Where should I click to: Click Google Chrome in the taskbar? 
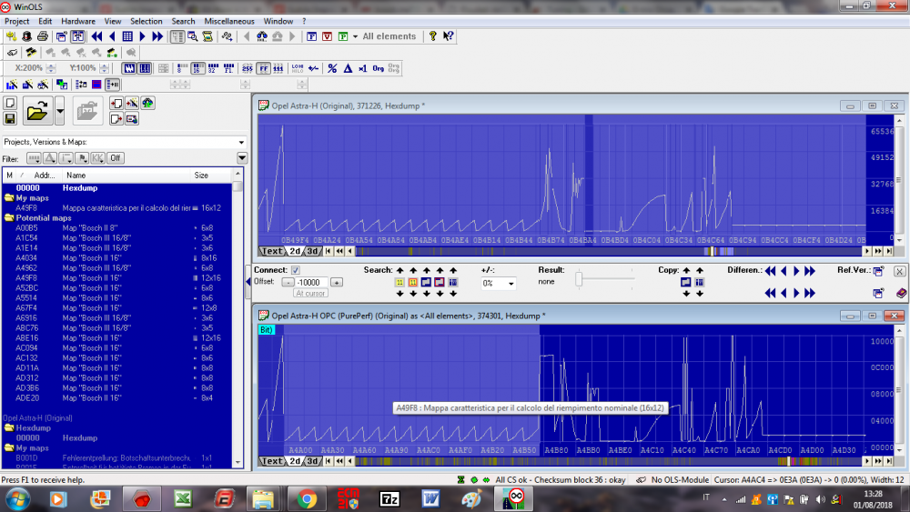(307, 498)
